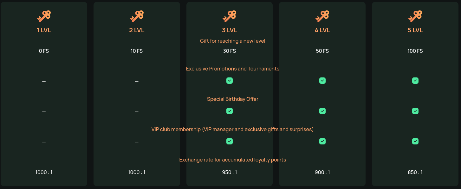Click the key icon above 1 LVL
Screen dimensions: 461x189
click(44, 16)
